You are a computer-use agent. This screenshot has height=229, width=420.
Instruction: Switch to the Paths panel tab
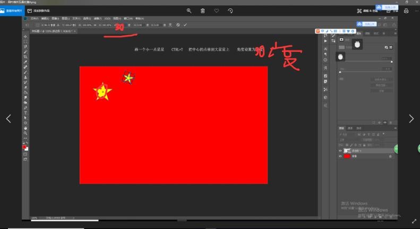point(359,128)
